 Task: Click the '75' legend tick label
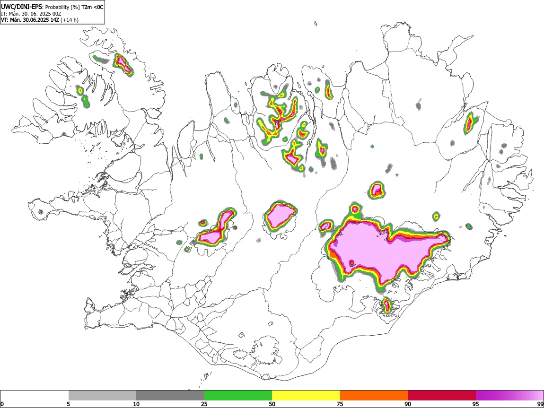pos(340,404)
